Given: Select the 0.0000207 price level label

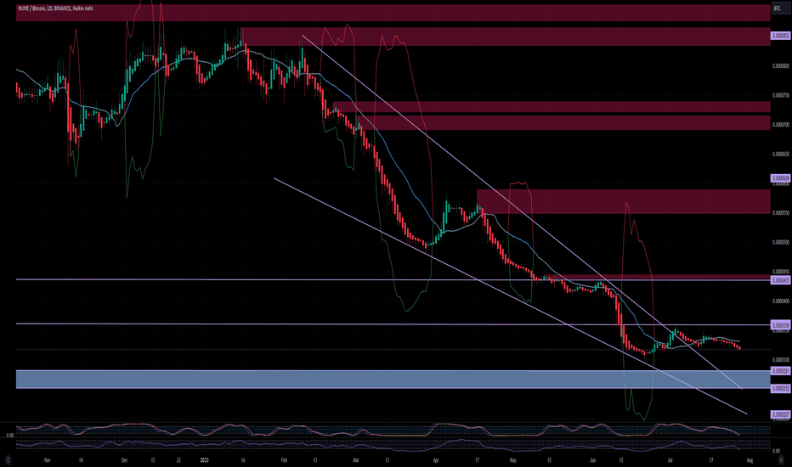Looking at the screenshot, I should click(780, 414).
